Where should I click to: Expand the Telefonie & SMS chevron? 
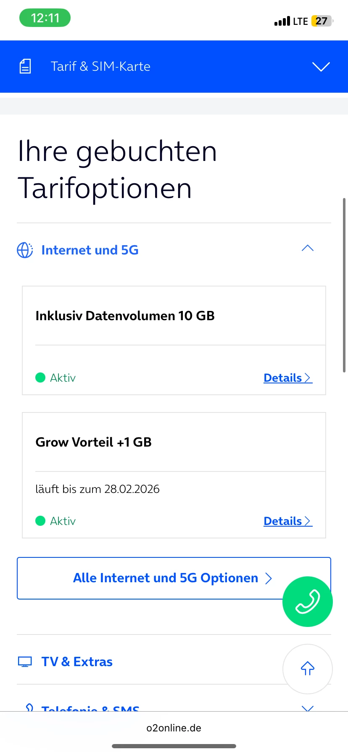308,708
